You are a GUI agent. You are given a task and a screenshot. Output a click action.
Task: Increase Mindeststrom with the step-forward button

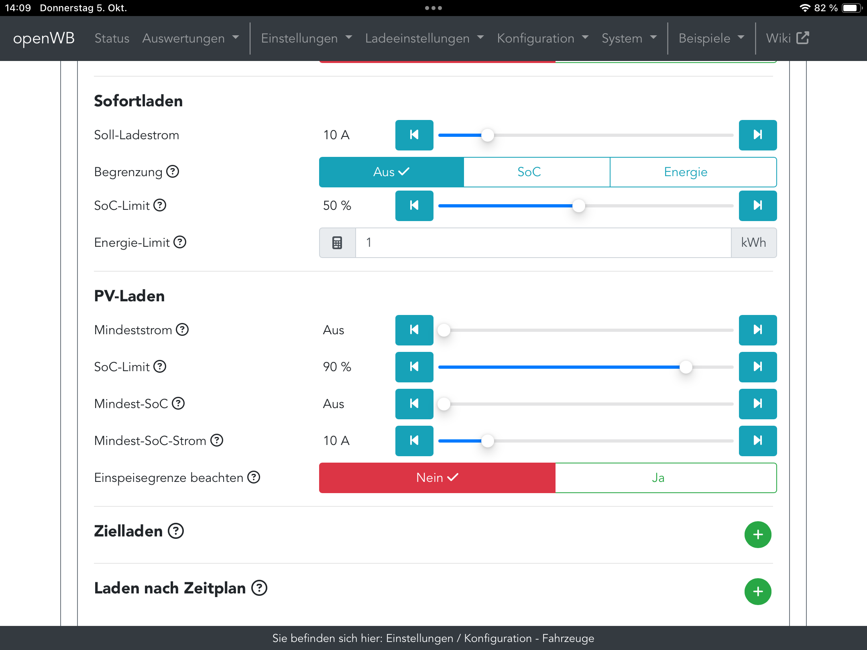coord(757,330)
